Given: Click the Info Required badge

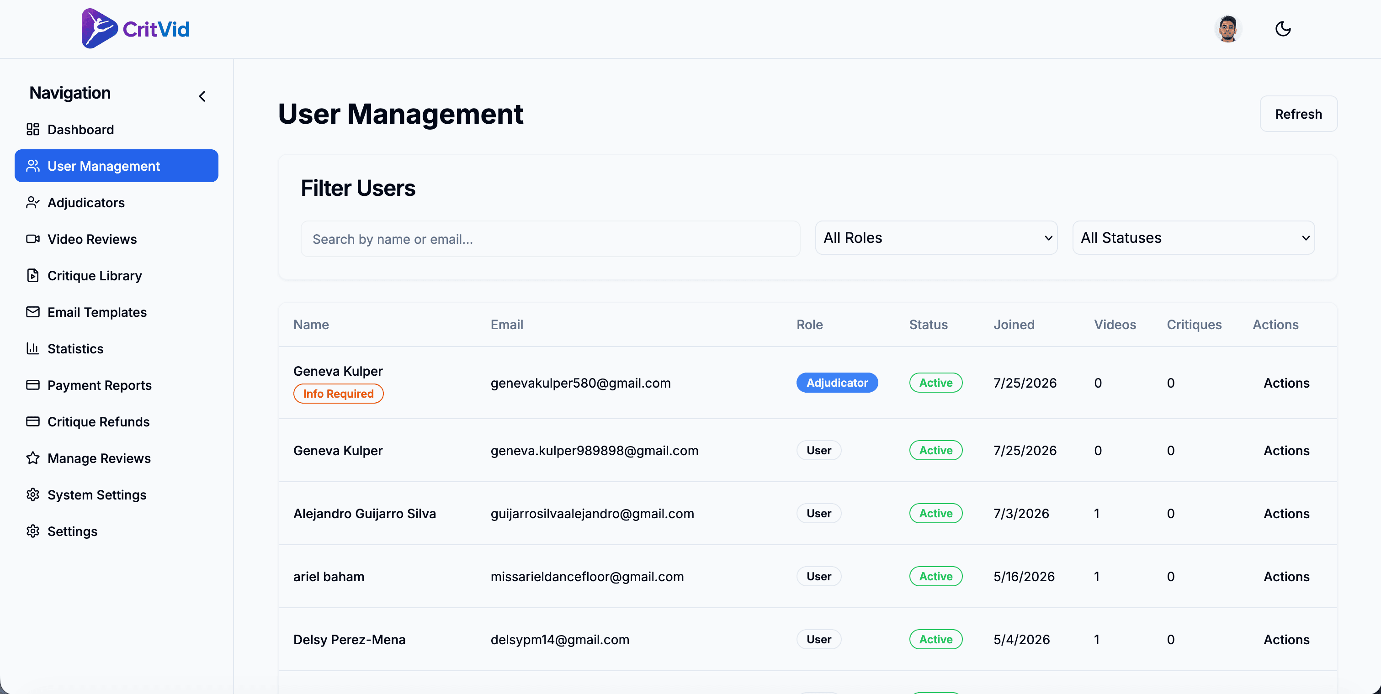Looking at the screenshot, I should click(x=338, y=394).
